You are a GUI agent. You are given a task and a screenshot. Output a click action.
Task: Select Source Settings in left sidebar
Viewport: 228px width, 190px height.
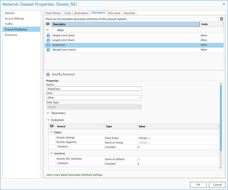tap(14, 19)
